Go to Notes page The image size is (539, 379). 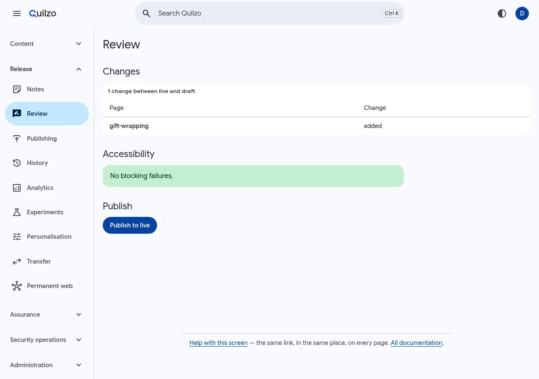tap(47, 89)
